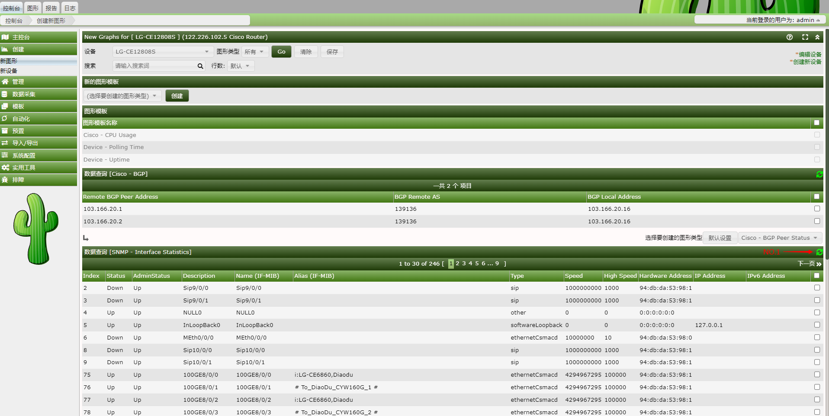Check the InLoopBack0 interface row
Viewport: 829px width, 416px height.
(x=817, y=325)
